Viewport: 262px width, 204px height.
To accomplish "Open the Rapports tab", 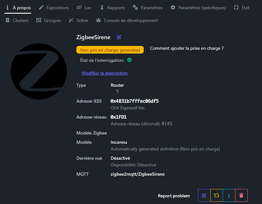I will pyautogui.click(x=112, y=8).
